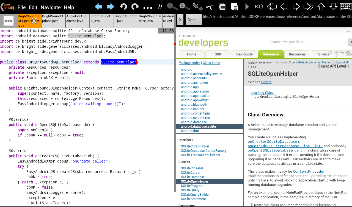Click the 'search developer docs' field

[x=307, y=42]
